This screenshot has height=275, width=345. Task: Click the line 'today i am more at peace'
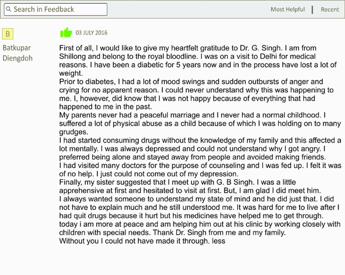click(200, 224)
